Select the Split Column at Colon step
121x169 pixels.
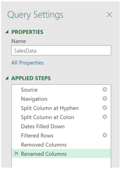pyautogui.click(x=61, y=117)
